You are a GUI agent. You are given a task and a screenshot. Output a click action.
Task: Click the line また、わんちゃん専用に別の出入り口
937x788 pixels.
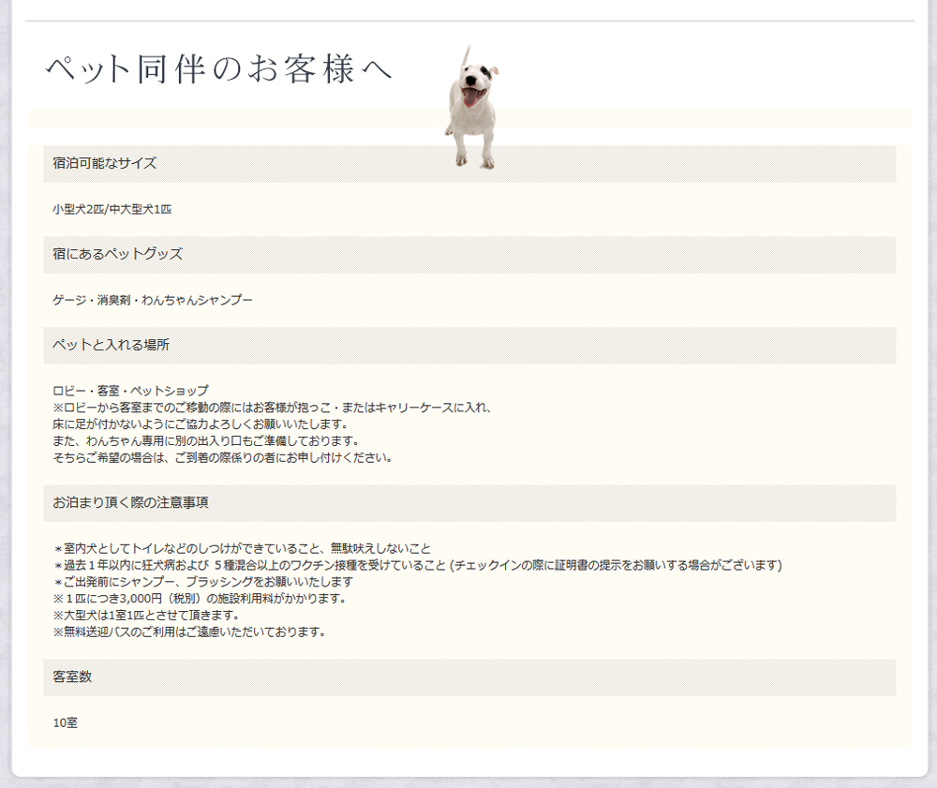tap(206, 441)
